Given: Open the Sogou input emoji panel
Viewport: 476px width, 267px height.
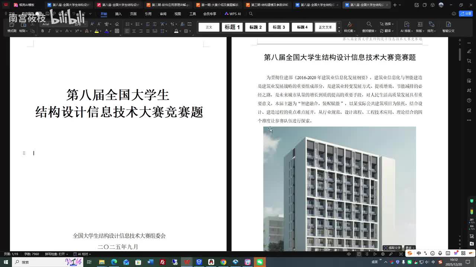Looking at the screenshot, I should 432,253.
